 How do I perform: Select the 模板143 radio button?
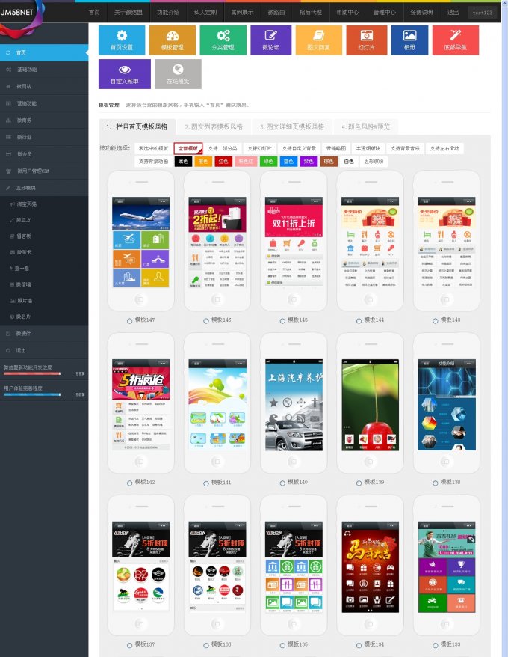point(436,321)
